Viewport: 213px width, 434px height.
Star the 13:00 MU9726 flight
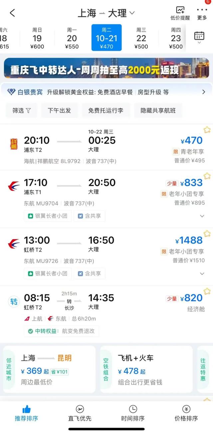tap(207, 234)
